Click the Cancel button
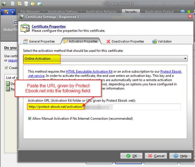This screenshot has width=195, height=167. (x=156, y=156)
